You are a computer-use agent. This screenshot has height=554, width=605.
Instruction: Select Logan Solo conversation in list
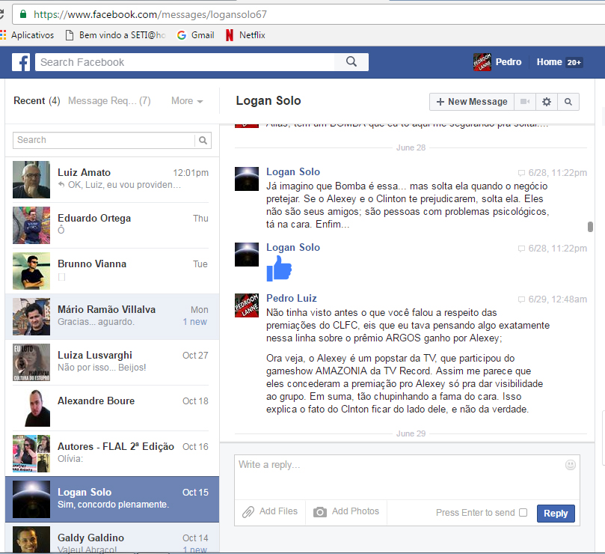click(x=112, y=499)
